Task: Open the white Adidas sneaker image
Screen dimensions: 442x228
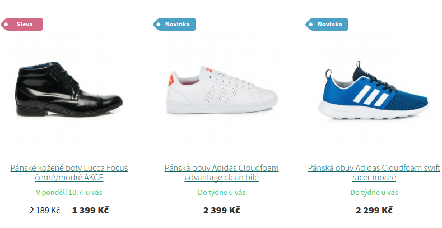Action: click(222, 90)
